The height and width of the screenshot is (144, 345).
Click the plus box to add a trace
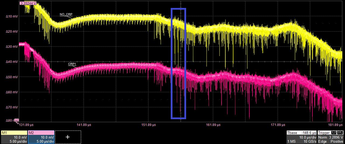point(68,137)
